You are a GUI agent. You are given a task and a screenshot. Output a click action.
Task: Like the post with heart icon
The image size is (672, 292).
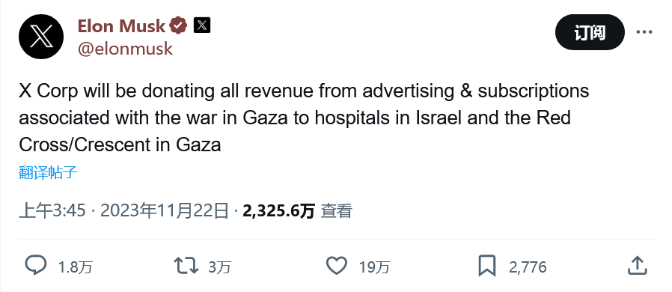(x=337, y=266)
